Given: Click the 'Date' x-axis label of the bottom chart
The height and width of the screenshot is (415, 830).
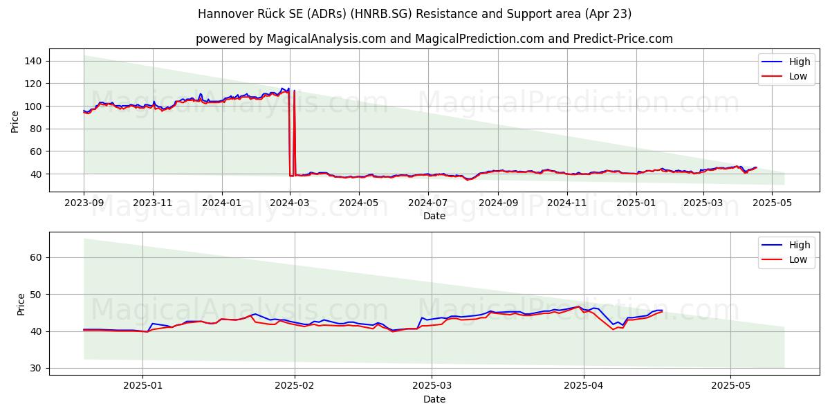Looking at the screenshot, I should (x=434, y=399).
